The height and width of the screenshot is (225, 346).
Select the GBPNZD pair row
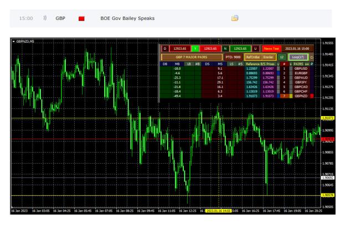pos(301,96)
